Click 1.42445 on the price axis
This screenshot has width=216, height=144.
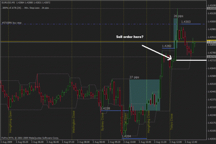(212, 92)
